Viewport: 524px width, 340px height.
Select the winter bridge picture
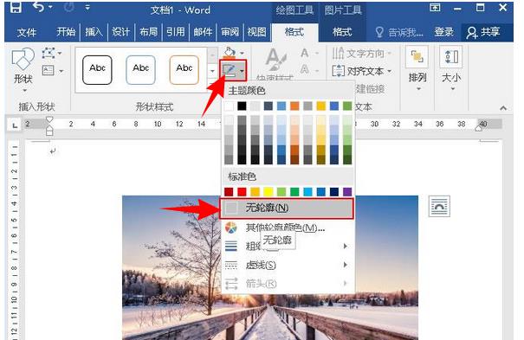point(270,267)
